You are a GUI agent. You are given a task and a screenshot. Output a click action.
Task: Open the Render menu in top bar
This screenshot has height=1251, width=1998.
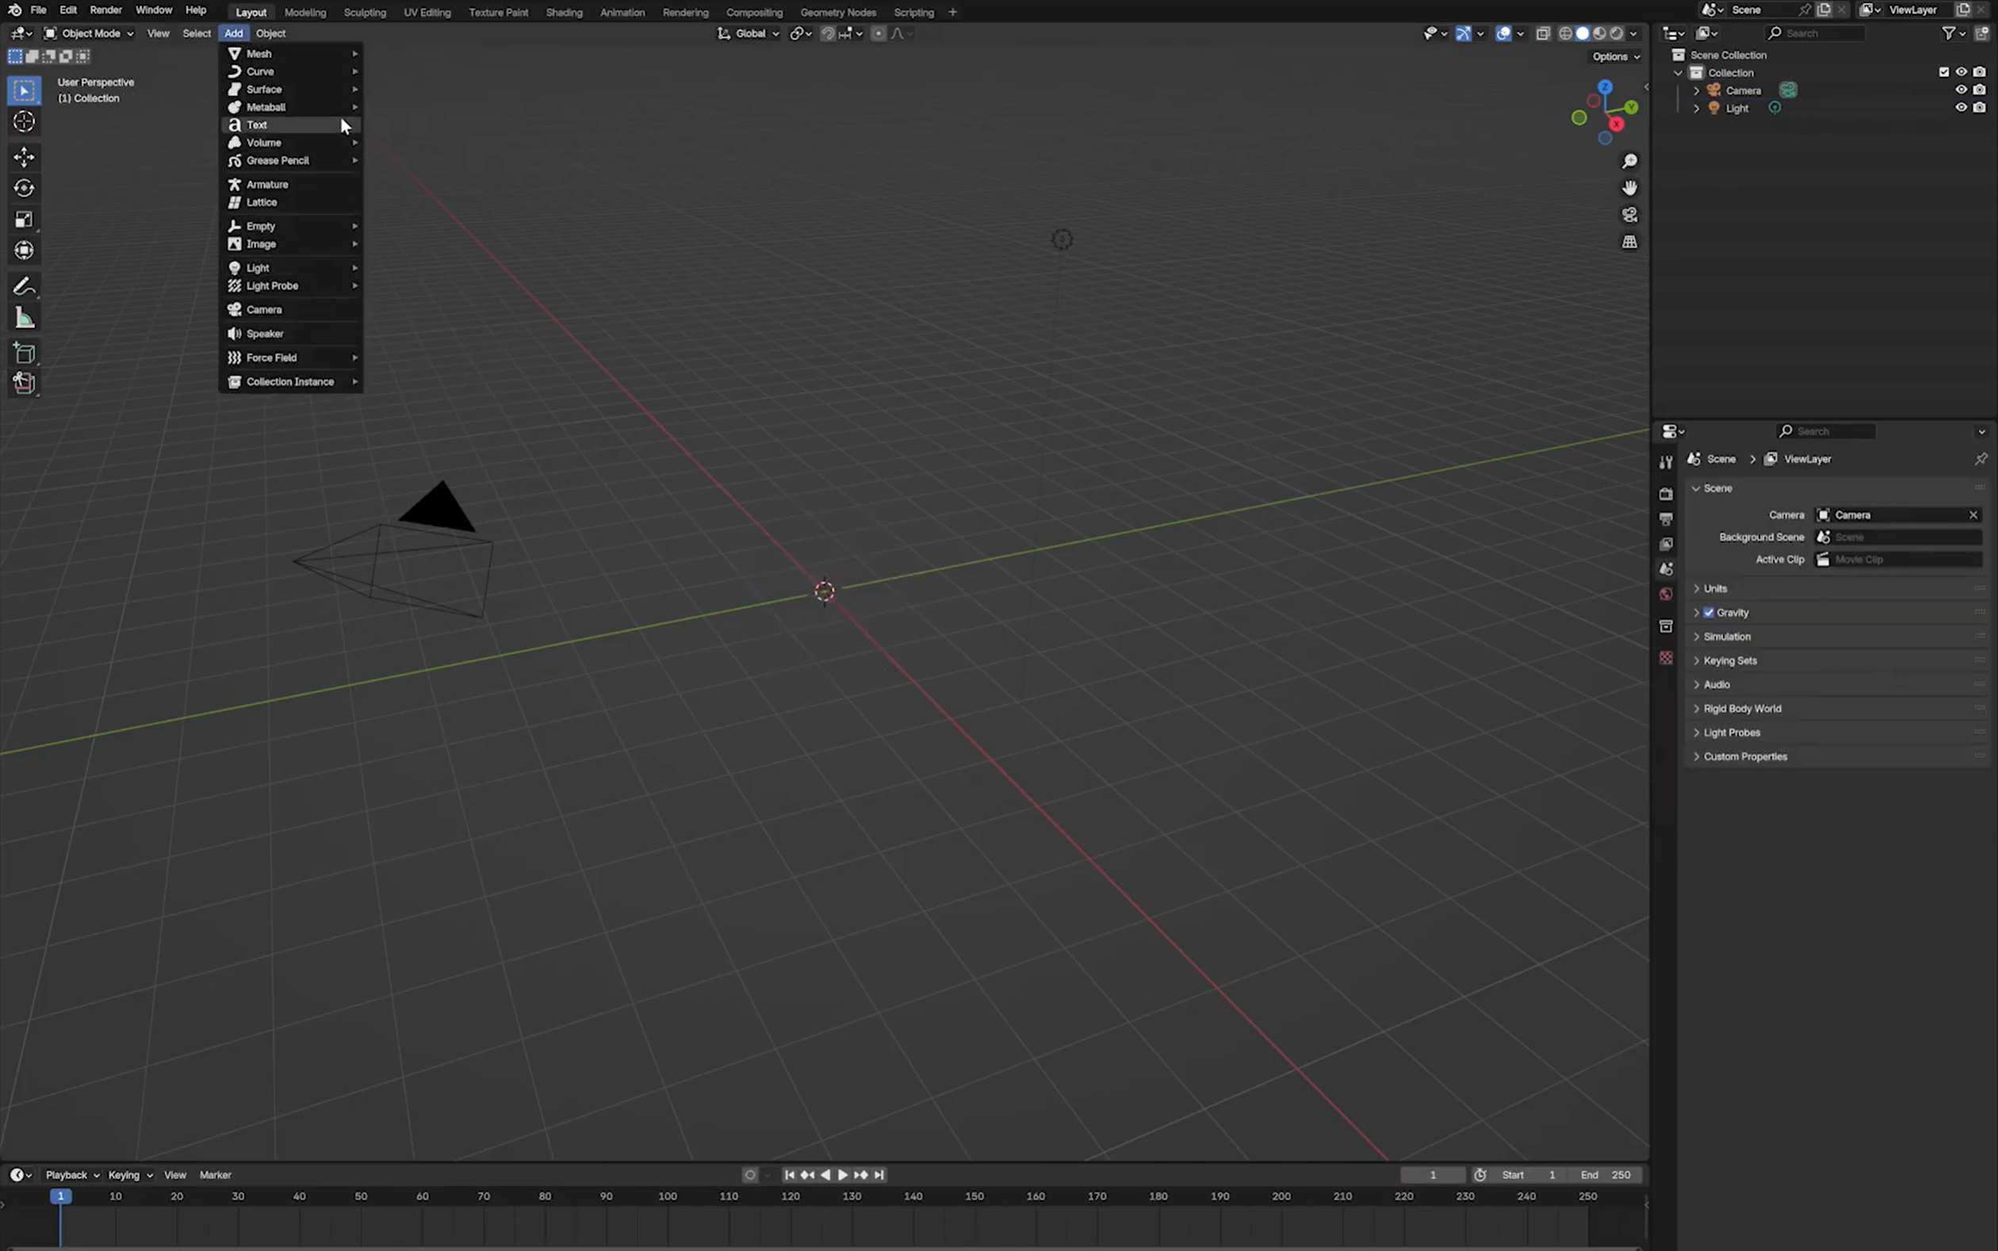106,10
